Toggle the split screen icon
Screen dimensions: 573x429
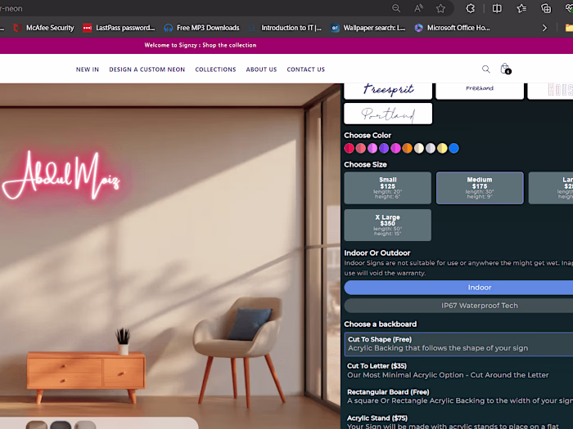(x=497, y=8)
